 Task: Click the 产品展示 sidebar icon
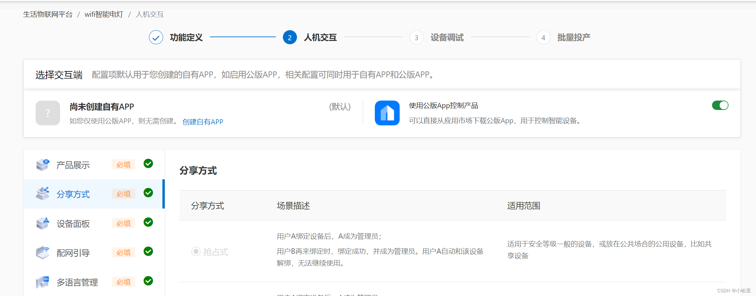43,165
